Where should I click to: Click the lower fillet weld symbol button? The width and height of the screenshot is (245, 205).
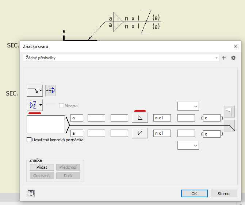140,133
